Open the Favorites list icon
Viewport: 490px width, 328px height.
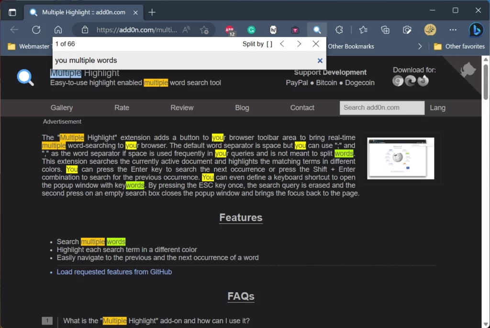(363, 30)
